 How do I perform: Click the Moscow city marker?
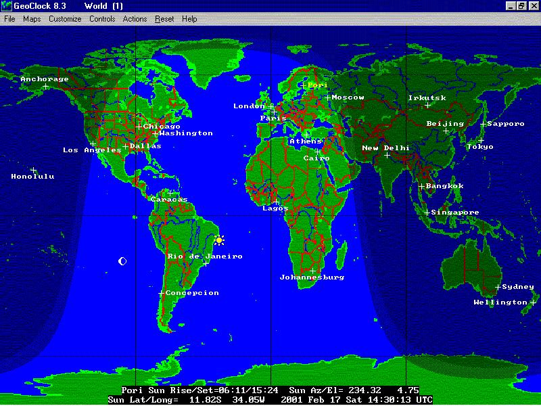[x=327, y=97]
